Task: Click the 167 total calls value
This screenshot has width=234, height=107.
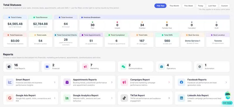Action: (142, 41)
